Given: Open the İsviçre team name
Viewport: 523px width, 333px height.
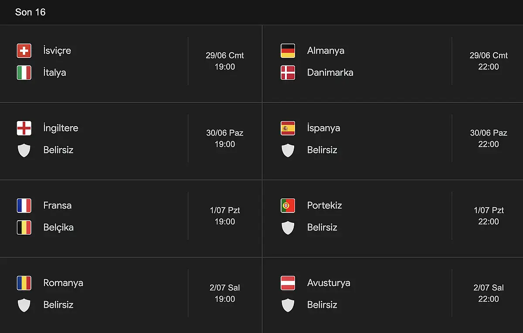Looking at the screenshot, I should click(x=57, y=50).
